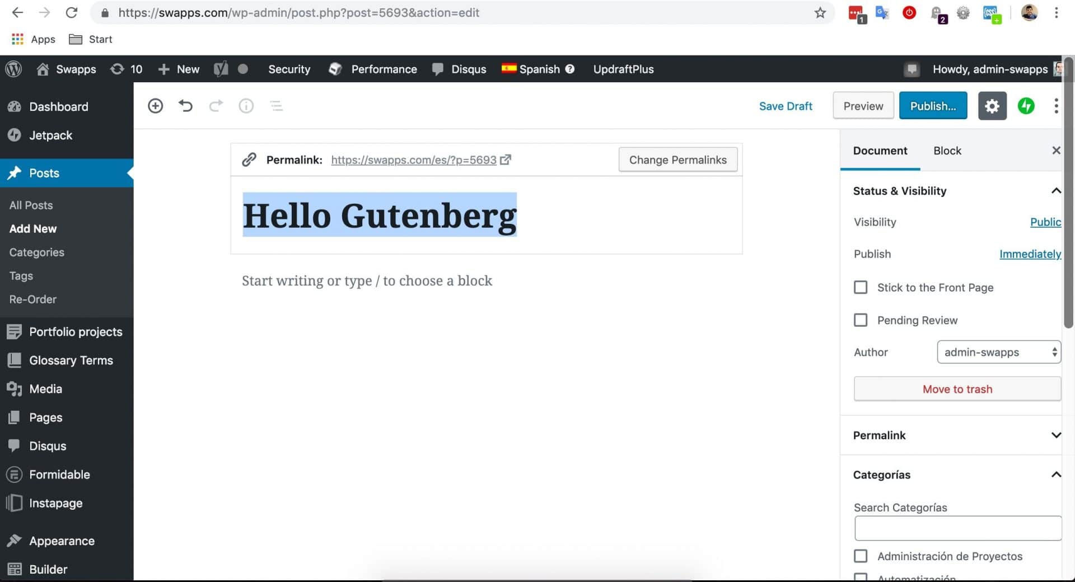Click the Save Draft link

click(x=785, y=106)
